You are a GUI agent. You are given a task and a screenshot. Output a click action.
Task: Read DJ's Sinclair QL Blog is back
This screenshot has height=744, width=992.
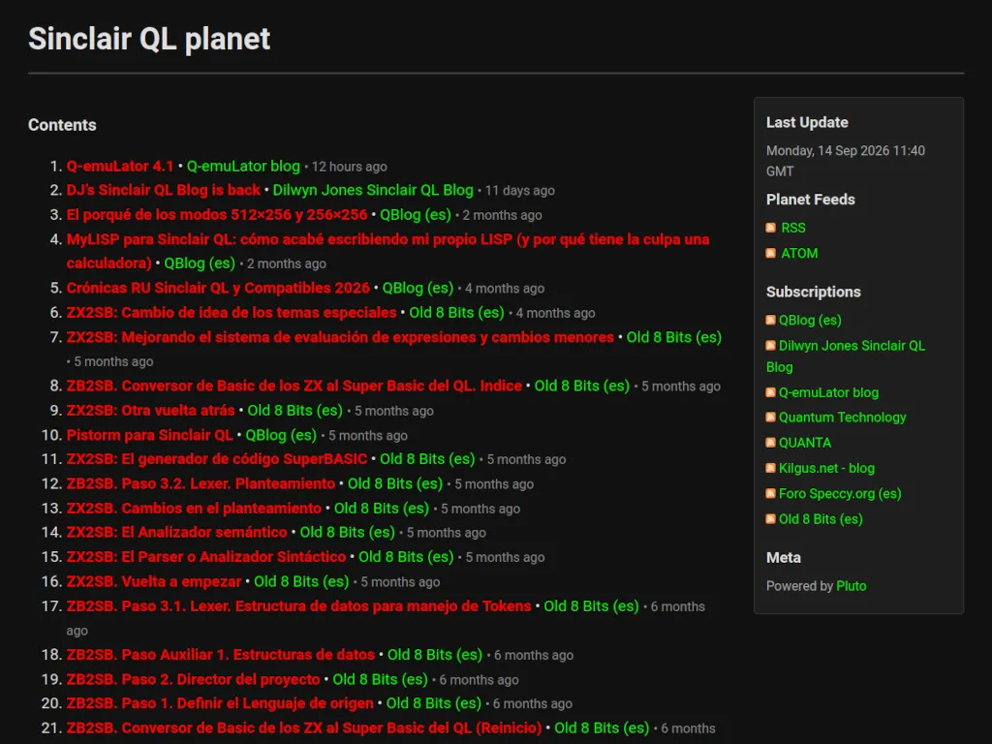(x=163, y=191)
